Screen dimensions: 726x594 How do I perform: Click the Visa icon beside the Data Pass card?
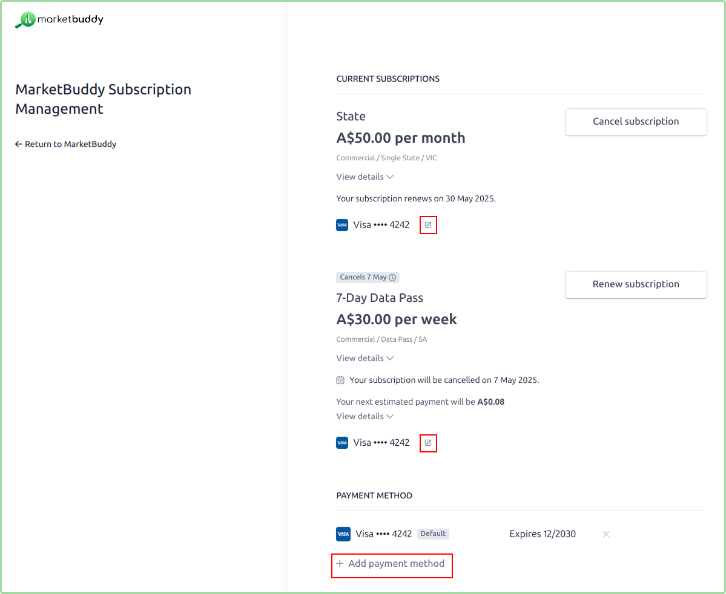pos(342,442)
